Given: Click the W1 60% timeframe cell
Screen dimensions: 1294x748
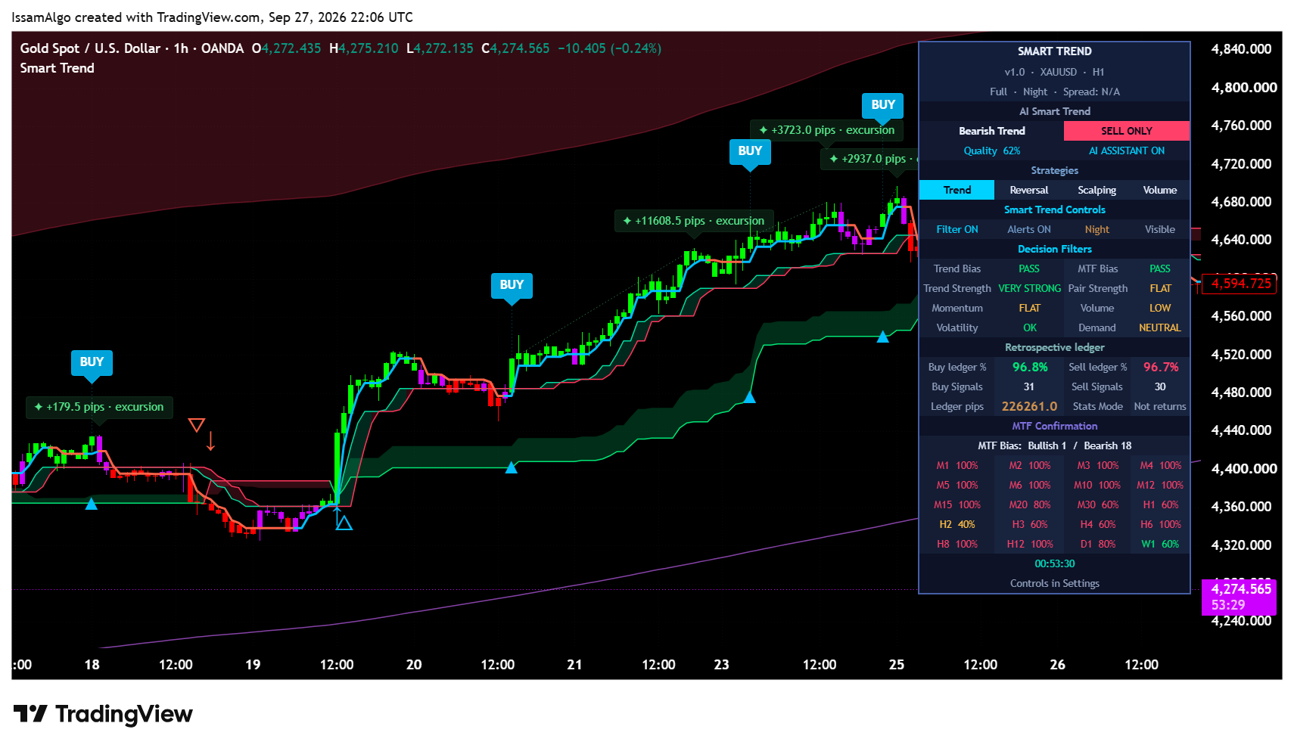Looking at the screenshot, I should coord(1159,544).
